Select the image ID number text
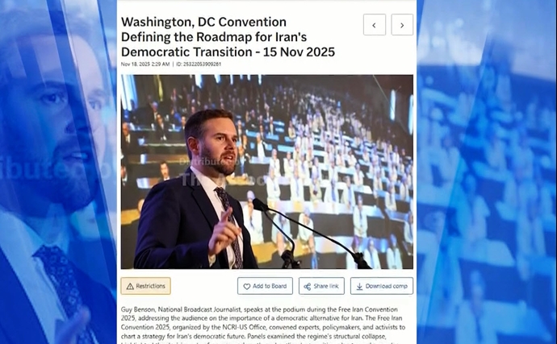Image resolution: width=557 pixels, height=344 pixels. coord(199,64)
